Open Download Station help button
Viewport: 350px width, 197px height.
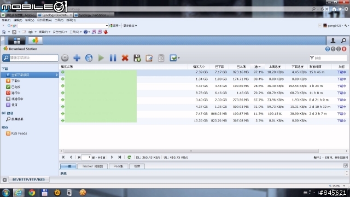[x=328, y=49]
